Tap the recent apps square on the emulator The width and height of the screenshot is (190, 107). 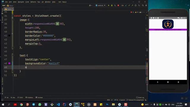tap(178, 82)
